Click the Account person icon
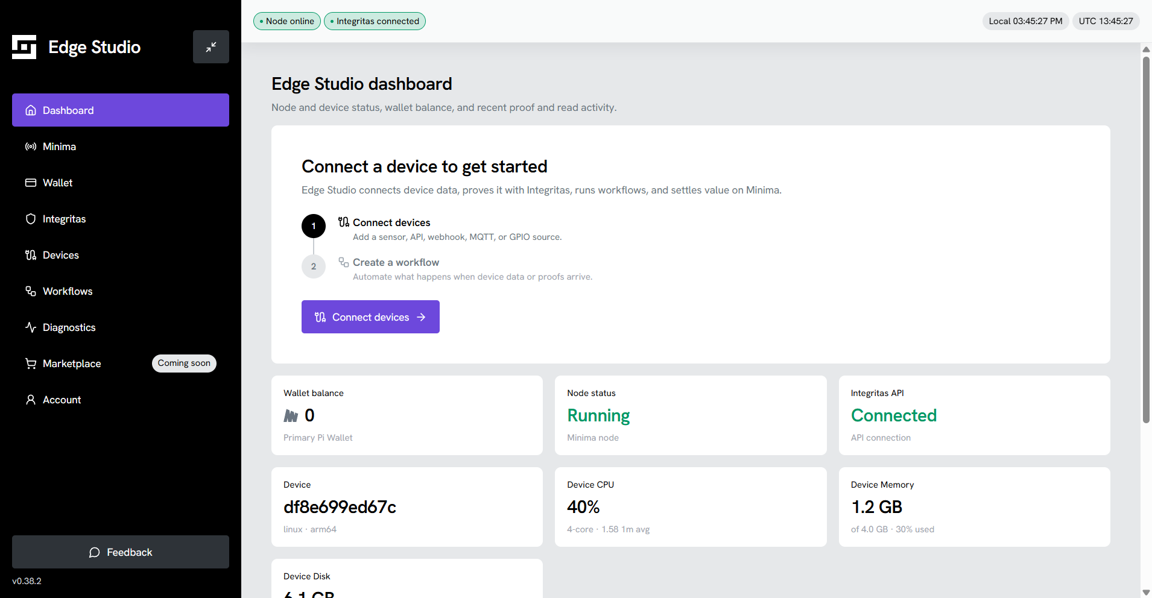Screen dimensions: 1152x598 pyautogui.click(x=31, y=400)
